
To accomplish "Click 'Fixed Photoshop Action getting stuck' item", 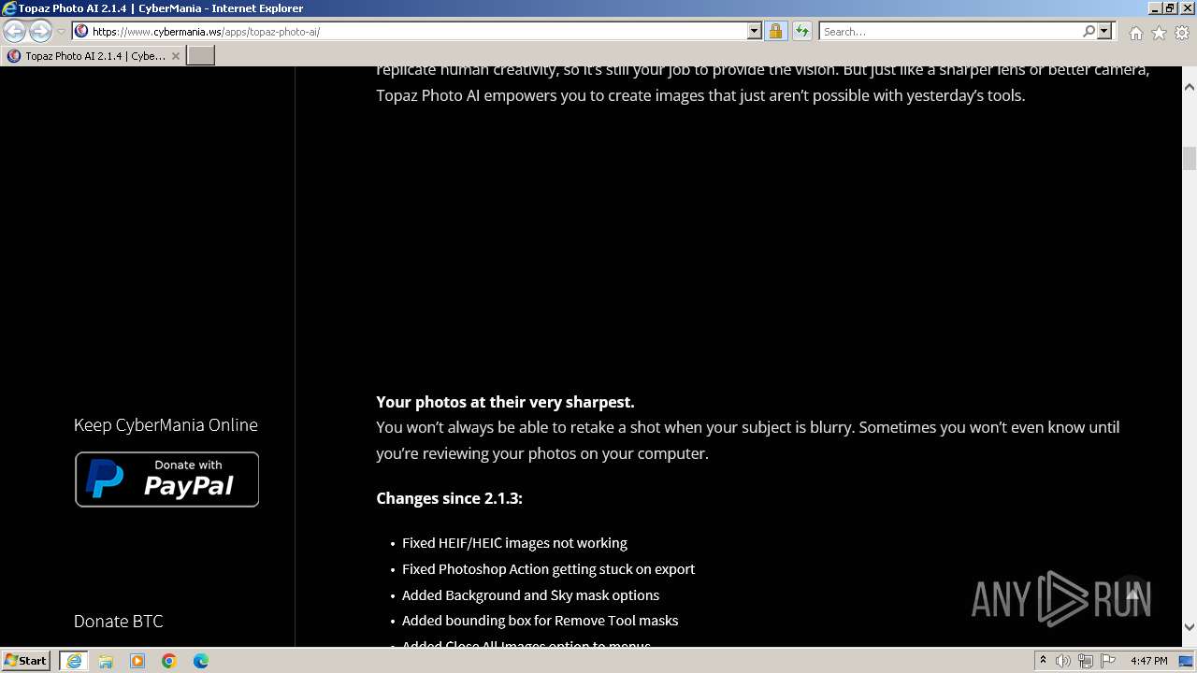I will [x=548, y=569].
